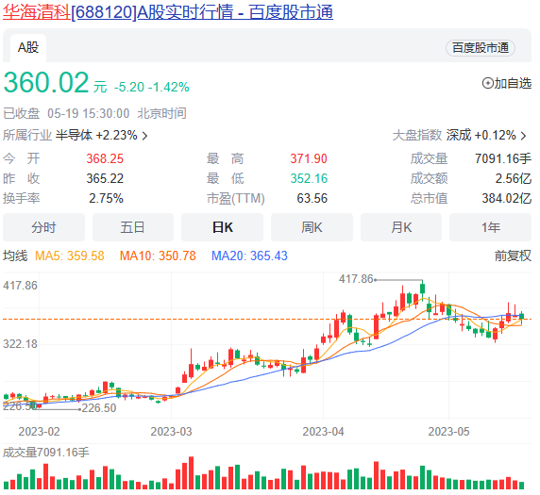Click the 2023-04 date axis label
The image size is (540, 495).
[x=323, y=432]
